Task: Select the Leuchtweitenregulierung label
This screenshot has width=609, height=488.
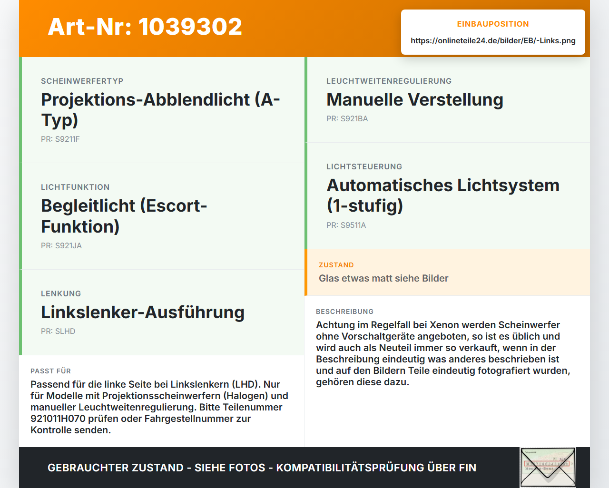Action: [x=389, y=81]
